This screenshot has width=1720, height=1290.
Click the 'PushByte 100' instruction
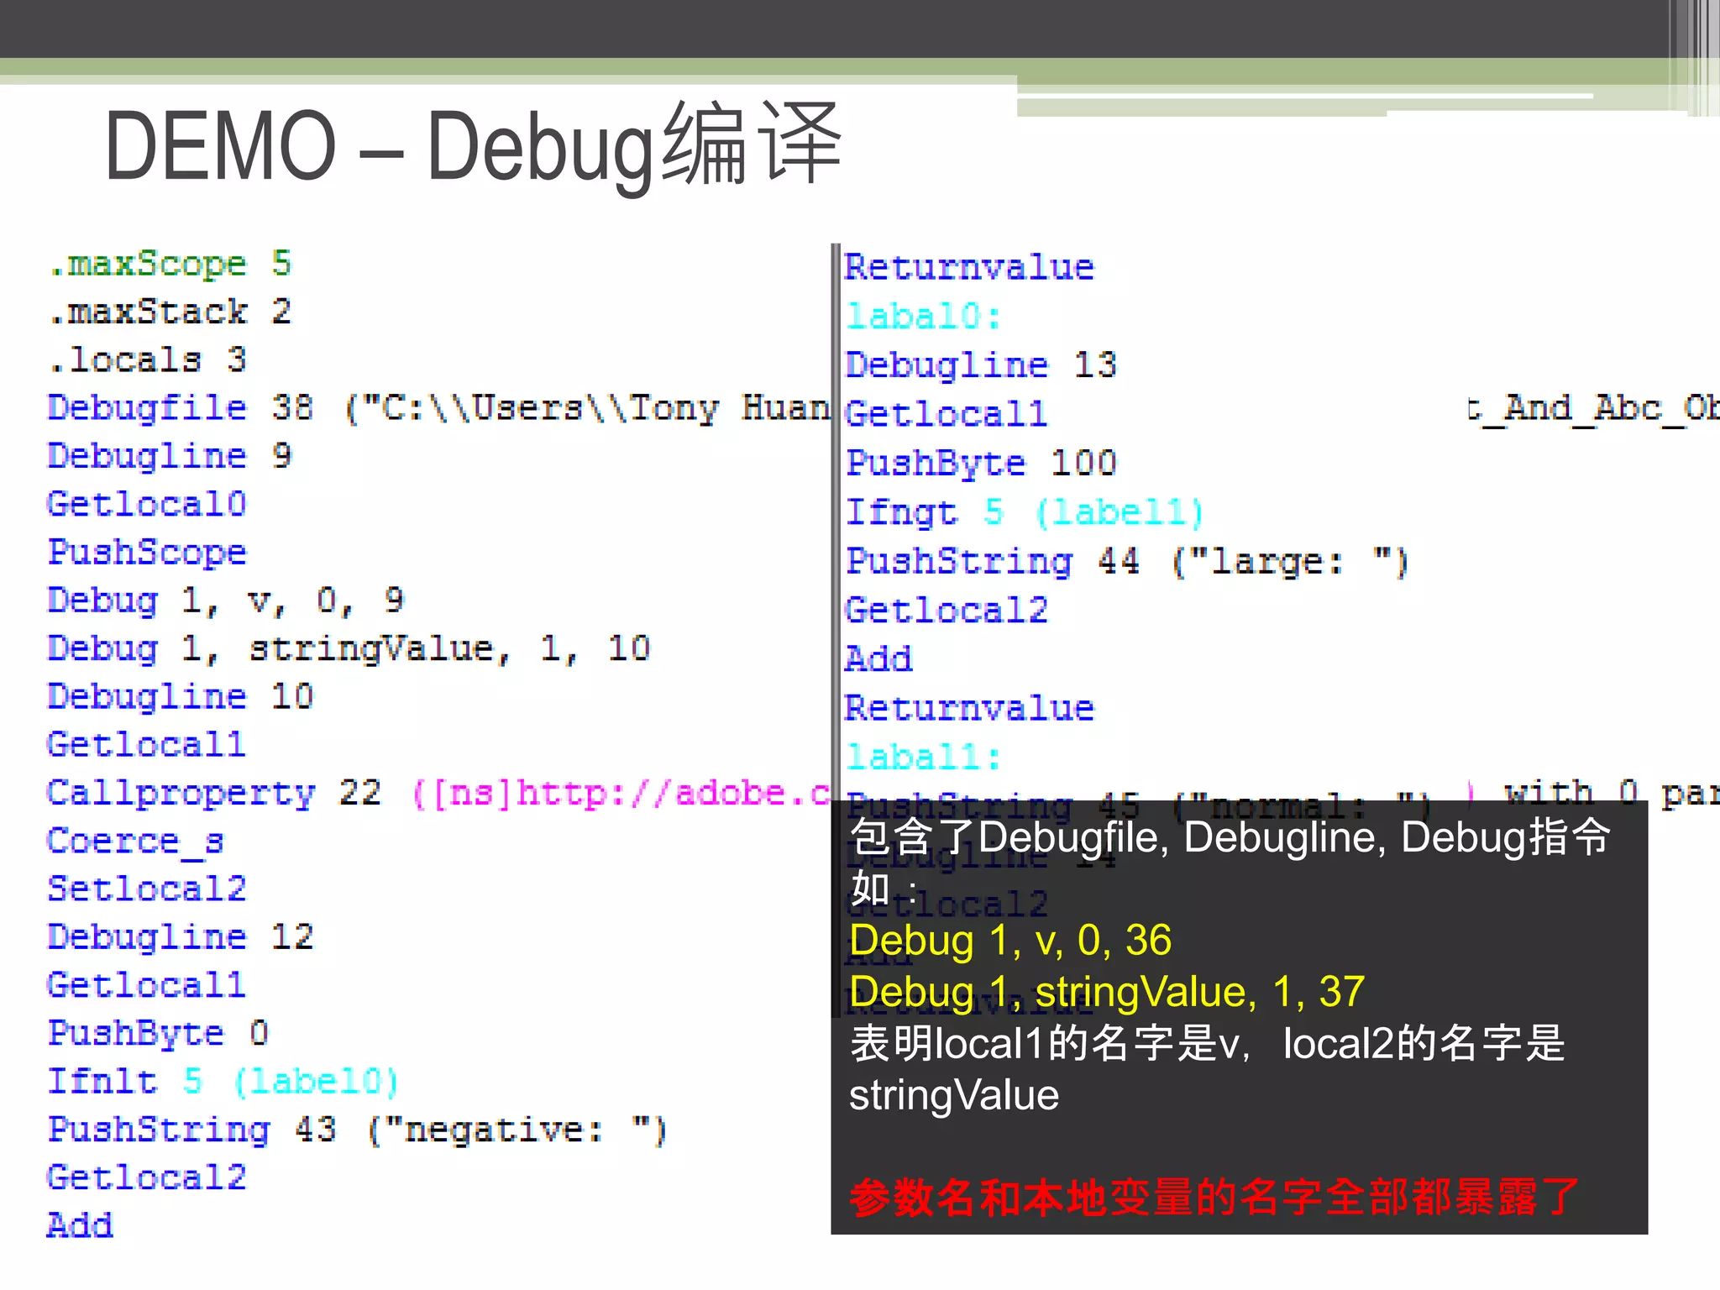coord(981,464)
